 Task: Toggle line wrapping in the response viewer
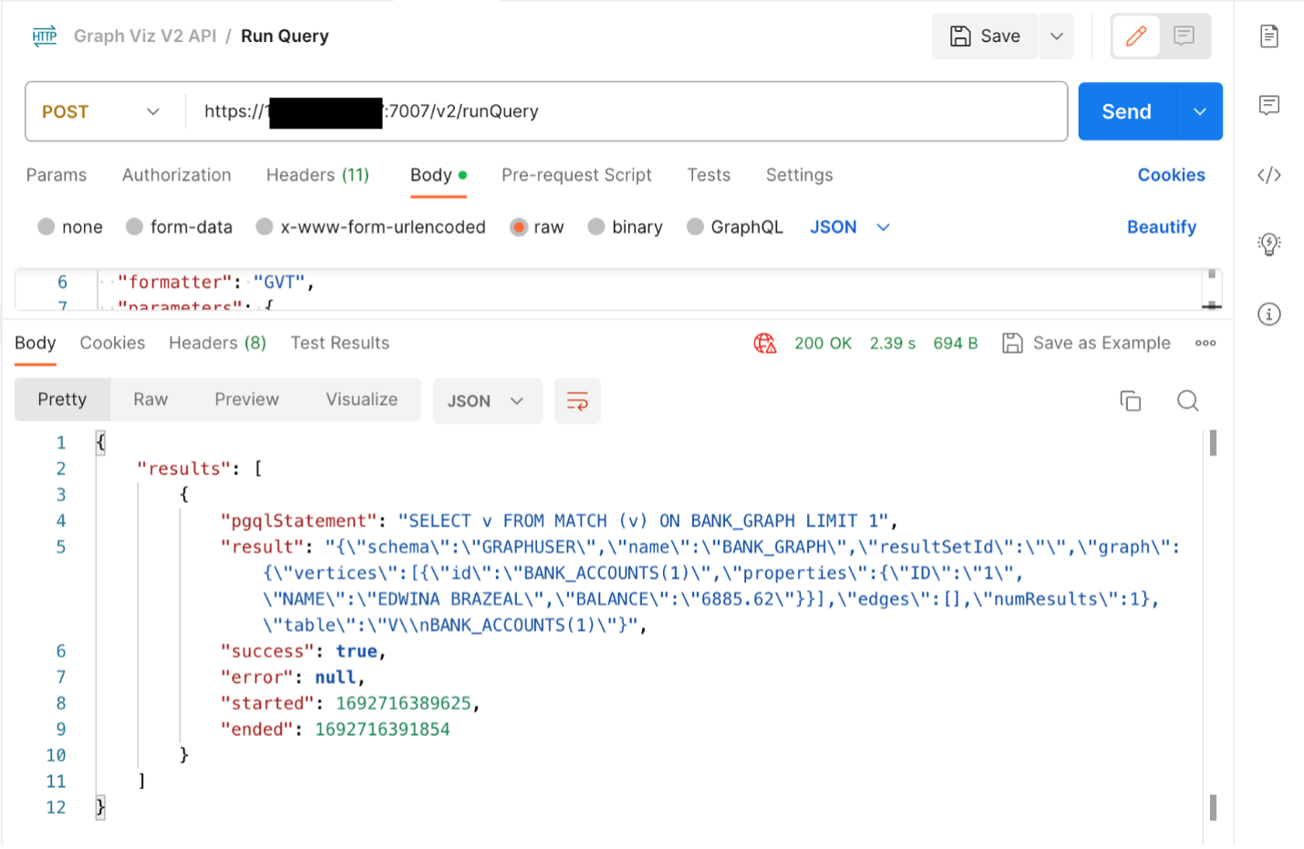[x=577, y=400]
